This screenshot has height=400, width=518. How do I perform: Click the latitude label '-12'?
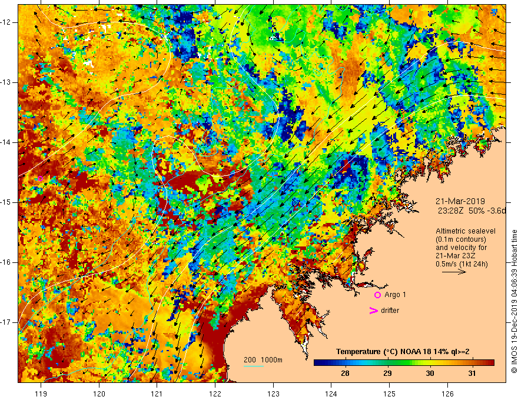[x=6, y=22]
